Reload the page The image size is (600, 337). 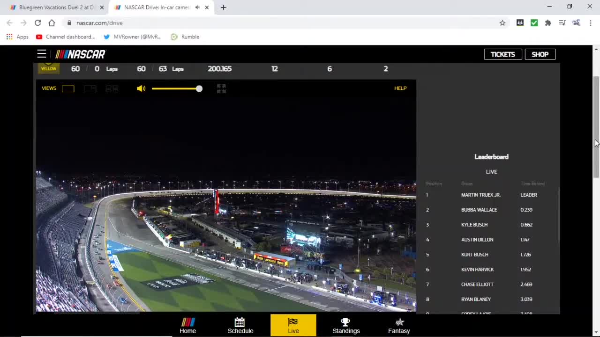[37, 23]
